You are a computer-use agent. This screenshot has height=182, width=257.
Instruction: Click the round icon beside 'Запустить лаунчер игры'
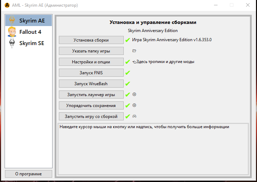pyautogui.click(x=134, y=94)
